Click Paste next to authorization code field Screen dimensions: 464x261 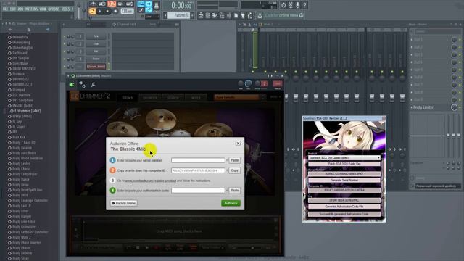click(x=235, y=191)
